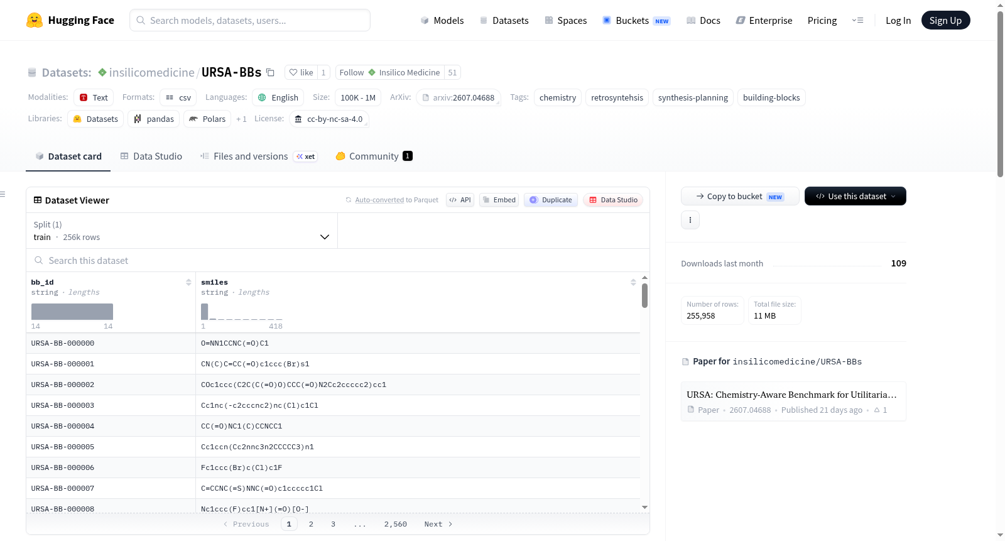
Task: Open the URSA paper card
Action: click(793, 402)
